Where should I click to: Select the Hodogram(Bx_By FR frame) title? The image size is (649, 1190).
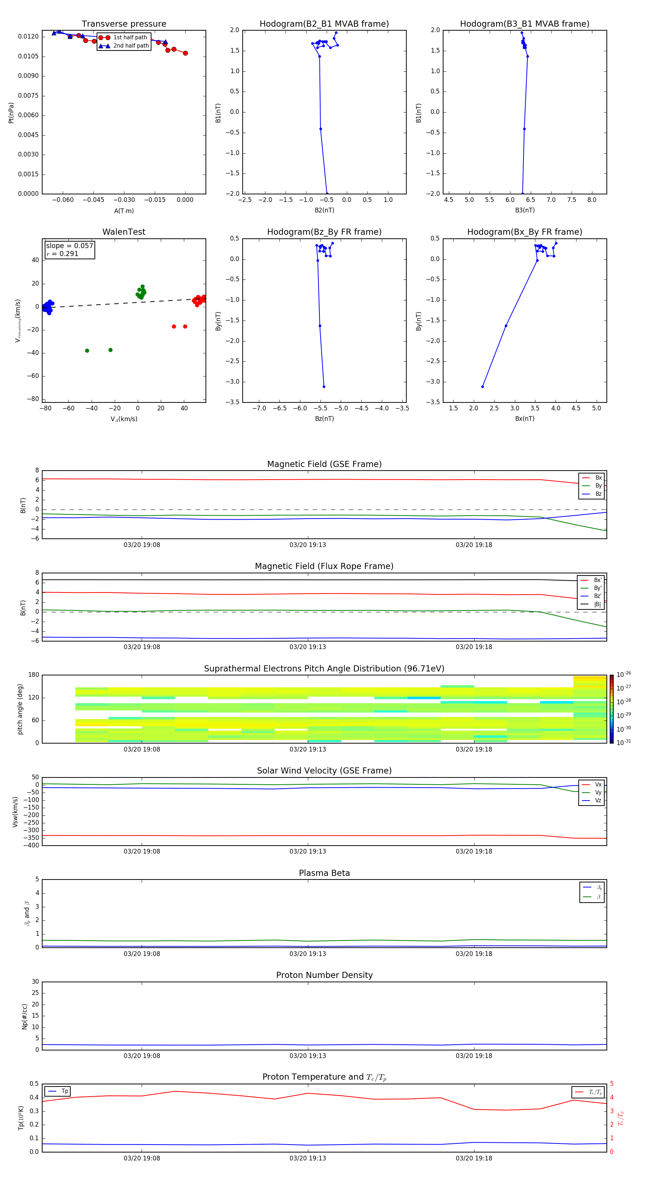525,232
